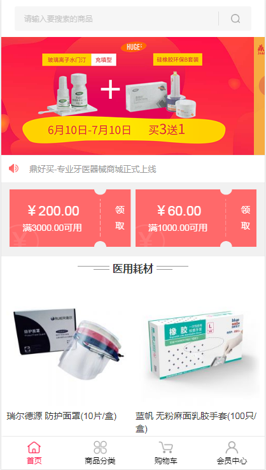This screenshot has height=470, width=266.
Task: Open the 买3送1 promotional banner
Action: pyautogui.click(x=127, y=96)
